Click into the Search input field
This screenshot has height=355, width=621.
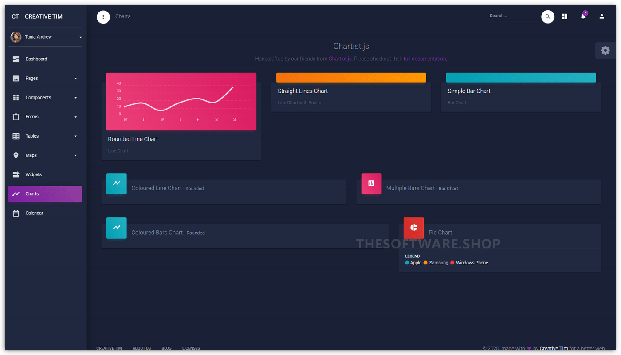[514, 16]
